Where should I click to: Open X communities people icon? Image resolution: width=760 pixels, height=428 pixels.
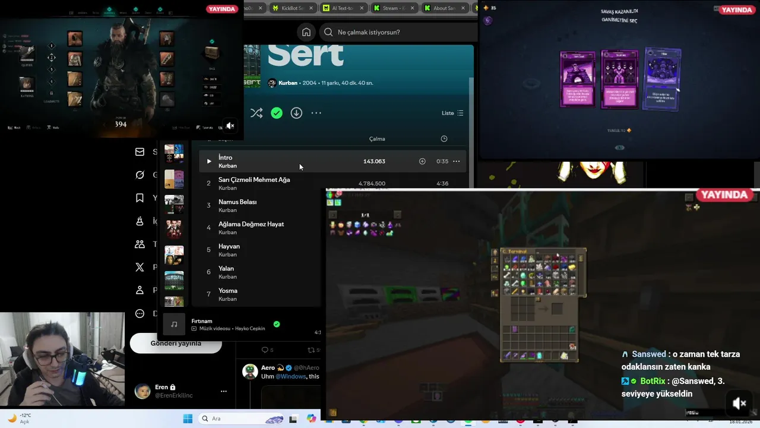click(x=140, y=244)
